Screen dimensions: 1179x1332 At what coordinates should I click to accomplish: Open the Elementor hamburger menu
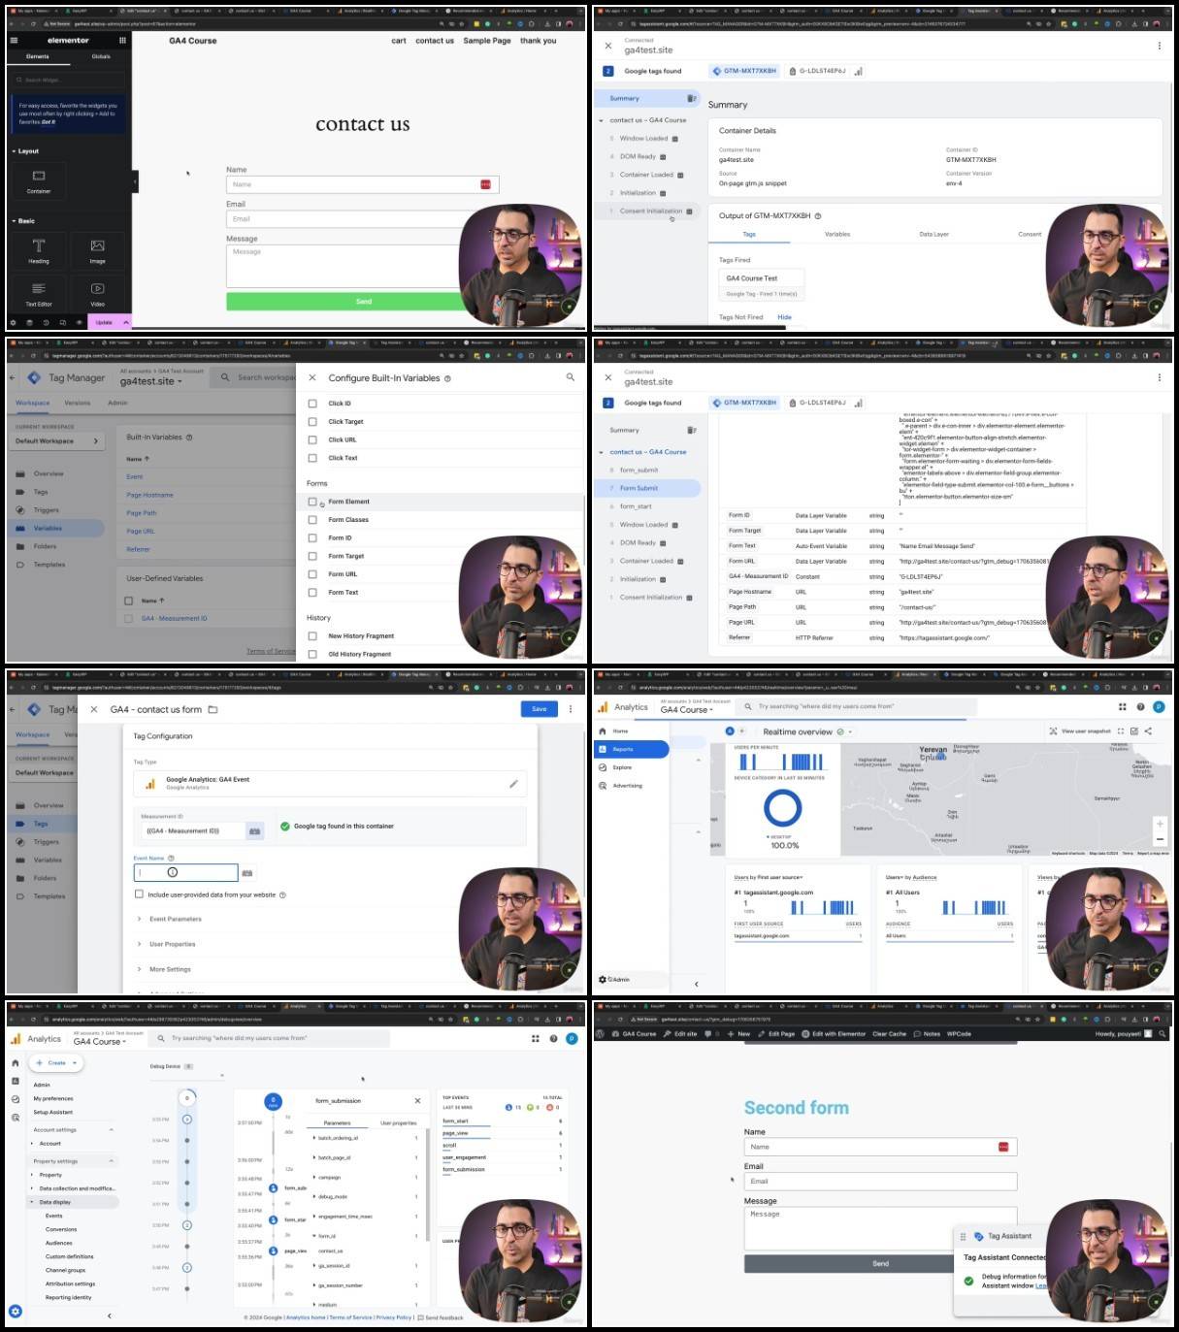(x=14, y=41)
